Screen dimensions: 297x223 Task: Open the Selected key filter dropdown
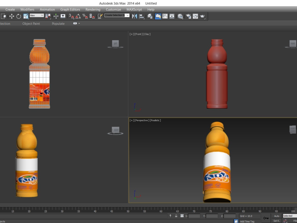pos(290,216)
